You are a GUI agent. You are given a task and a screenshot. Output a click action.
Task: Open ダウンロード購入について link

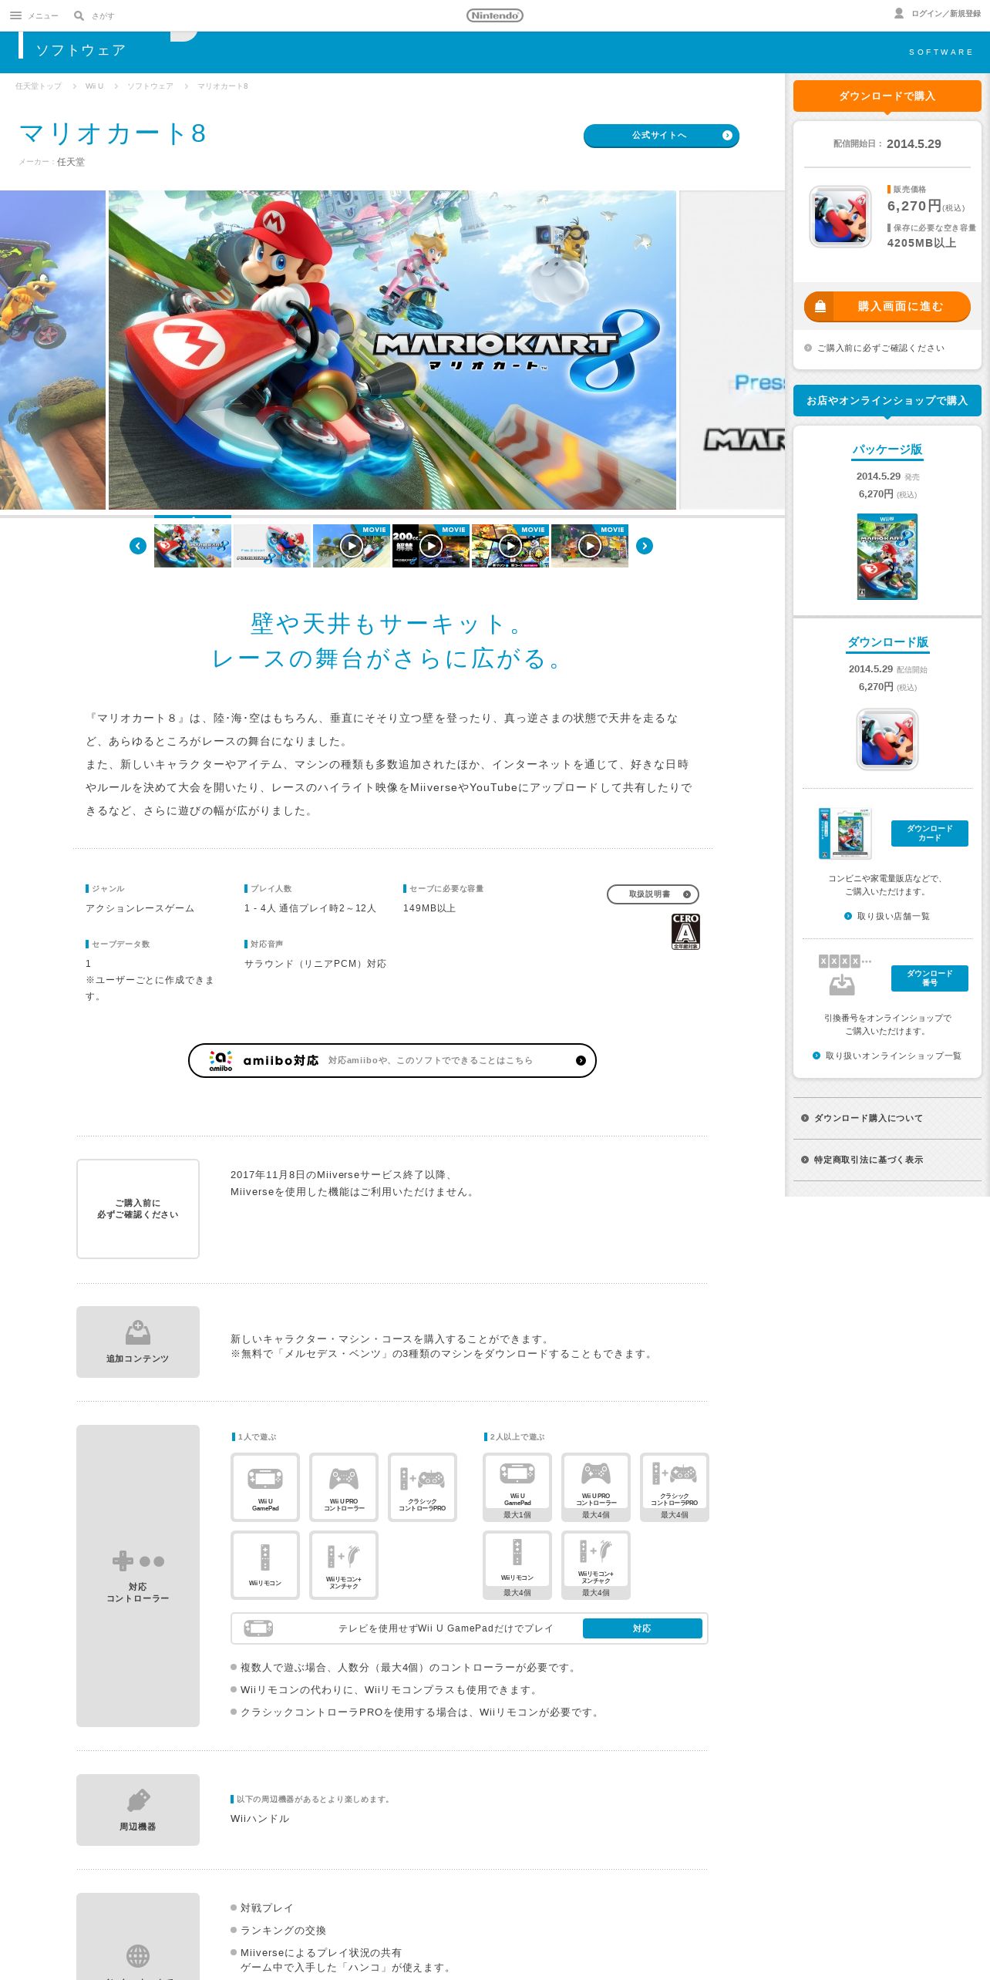coord(887,1118)
